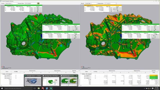Select 3D Compare1 : 2 row in right table
Image resolution: width=160 pixels, height=90 pixels.
click(x=87, y=77)
